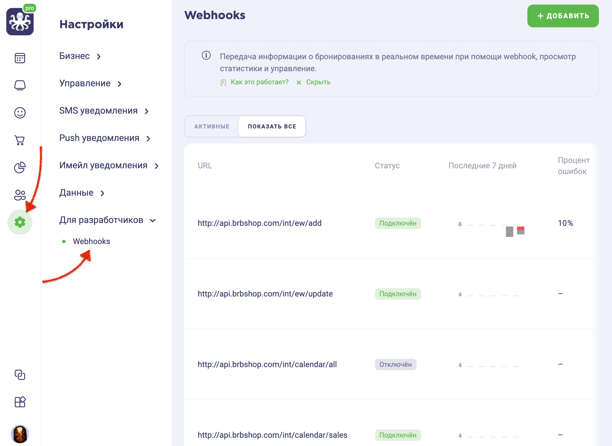Expand the Данные settings section
612x446 pixels.
click(x=82, y=193)
